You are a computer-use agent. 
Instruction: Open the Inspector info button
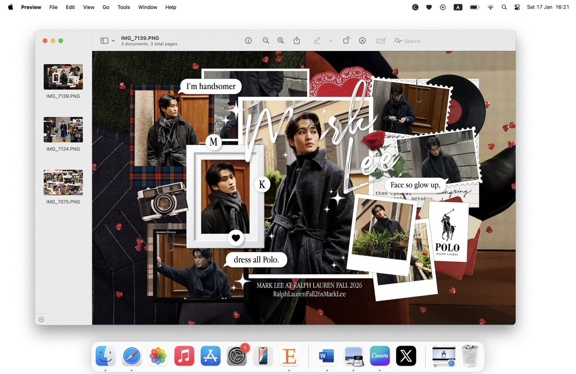click(x=248, y=41)
